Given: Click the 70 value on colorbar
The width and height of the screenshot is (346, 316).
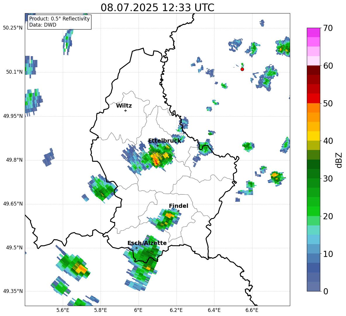Looking at the screenshot, I should pos(328,28).
